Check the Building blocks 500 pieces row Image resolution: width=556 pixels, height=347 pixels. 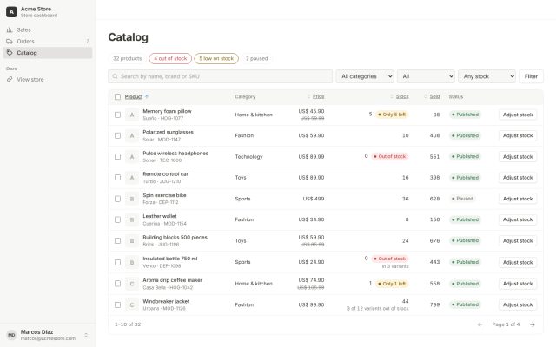[118, 241]
